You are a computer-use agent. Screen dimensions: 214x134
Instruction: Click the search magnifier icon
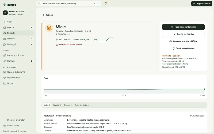(x=39, y=3)
